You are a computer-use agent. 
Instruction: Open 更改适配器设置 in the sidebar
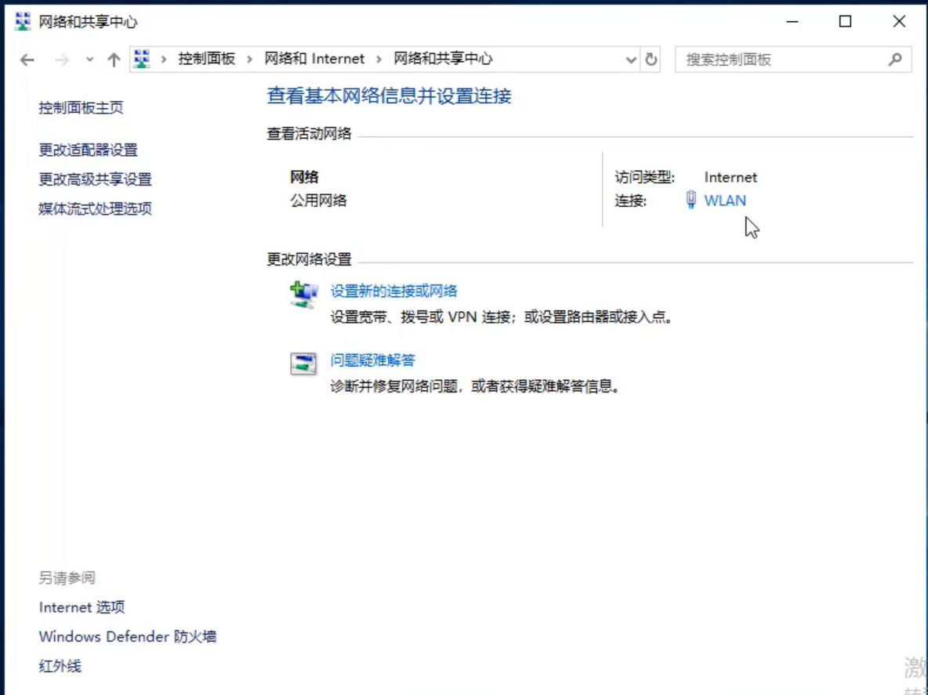tap(88, 150)
